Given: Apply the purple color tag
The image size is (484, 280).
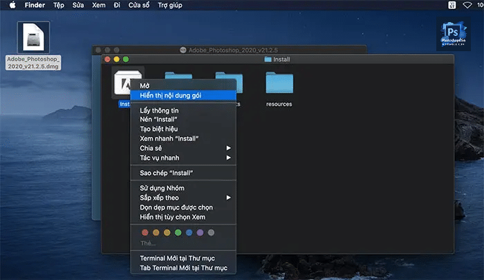Looking at the screenshot, I should pos(200,232).
